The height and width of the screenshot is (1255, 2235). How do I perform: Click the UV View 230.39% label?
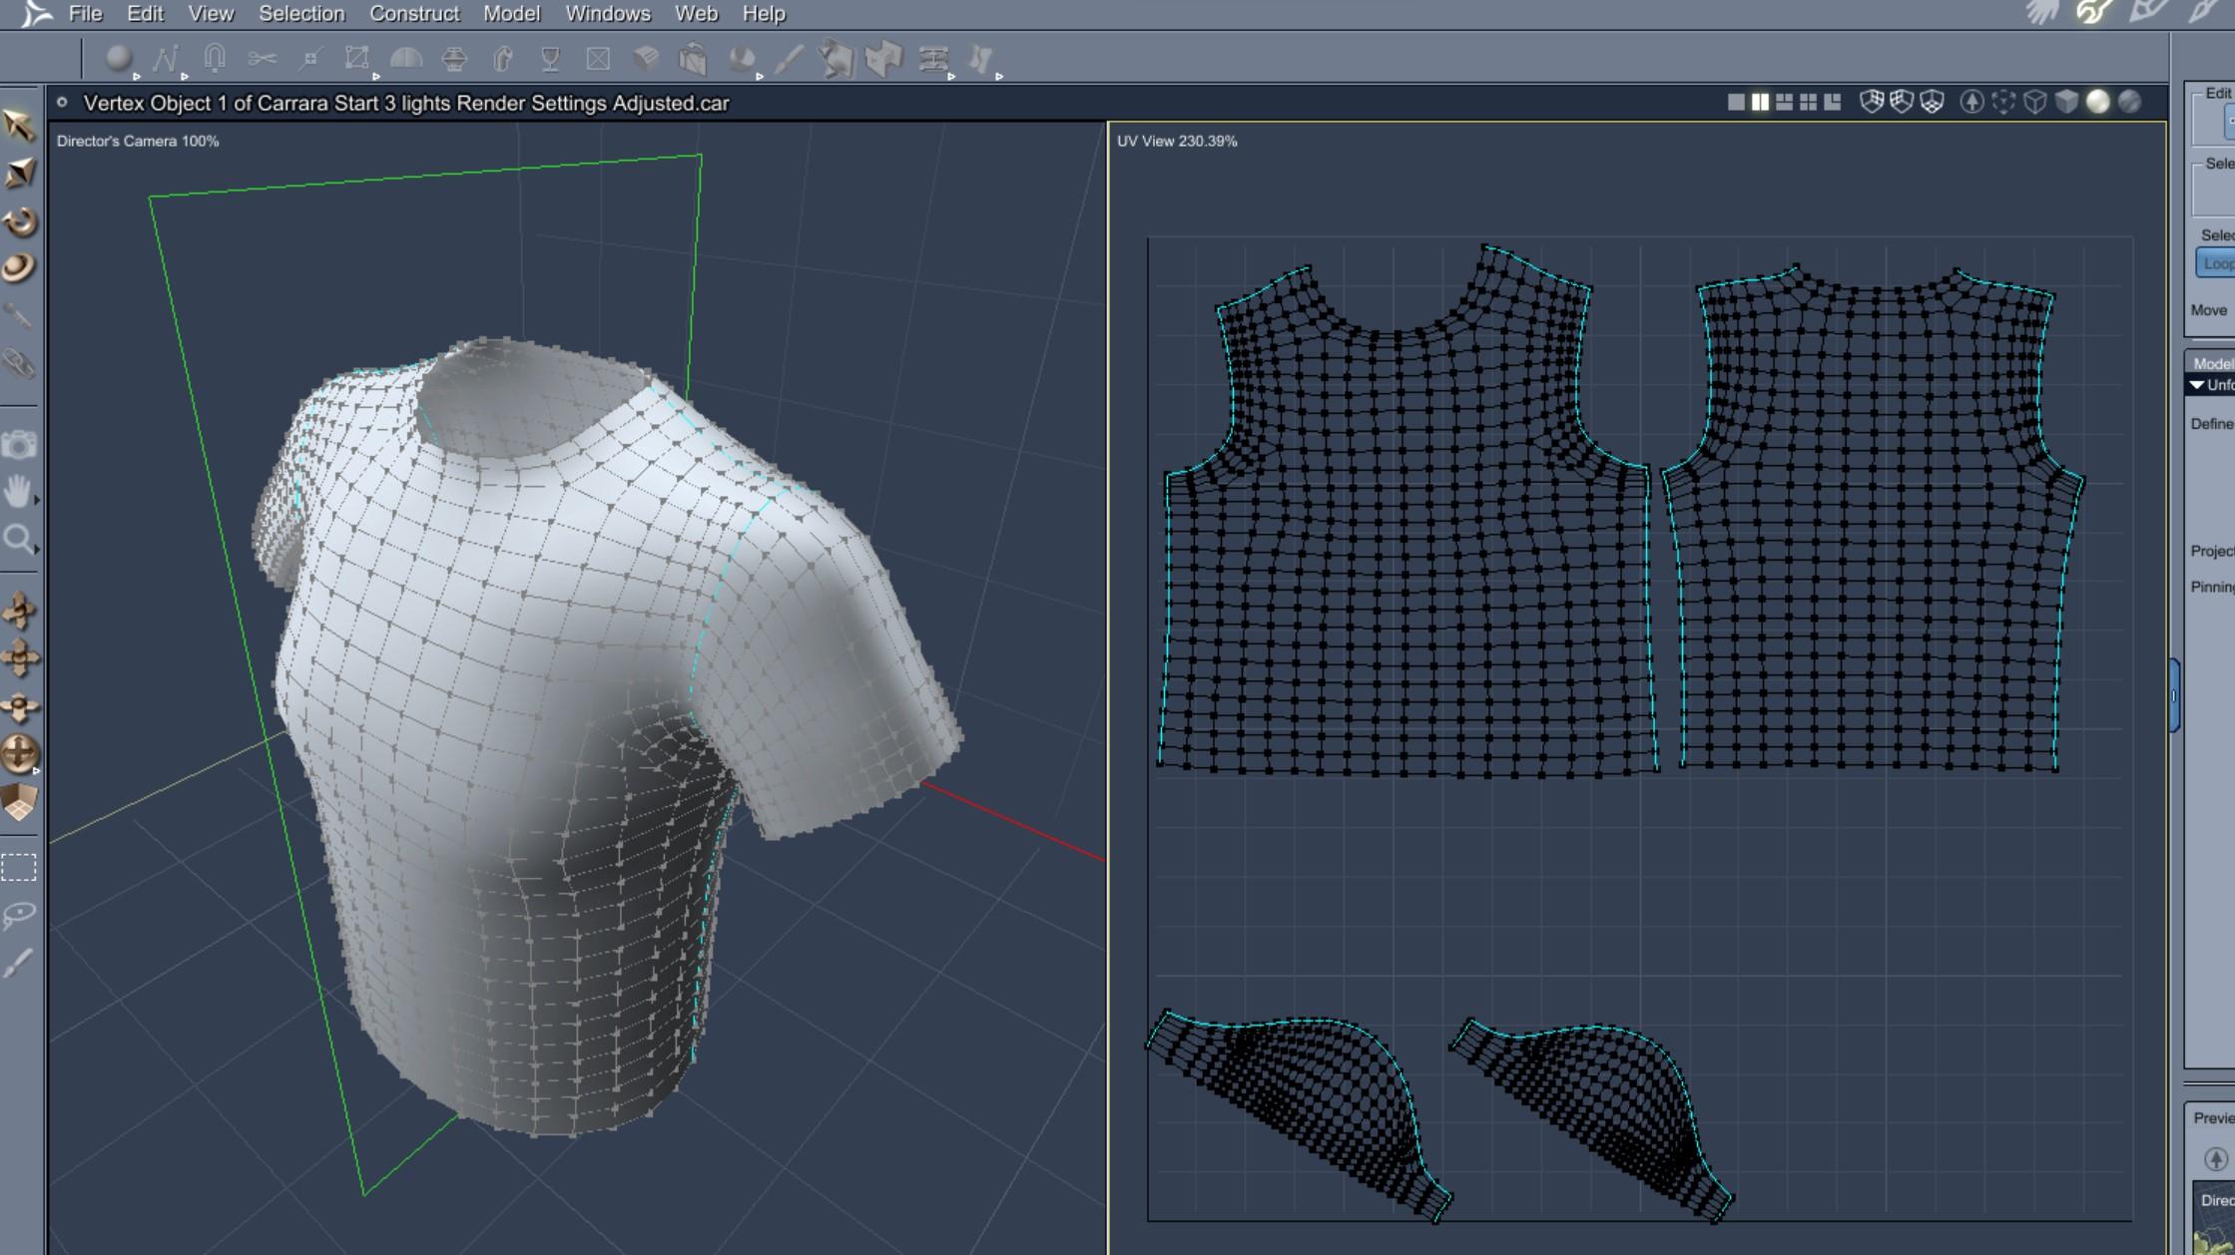(x=1177, y=141)
